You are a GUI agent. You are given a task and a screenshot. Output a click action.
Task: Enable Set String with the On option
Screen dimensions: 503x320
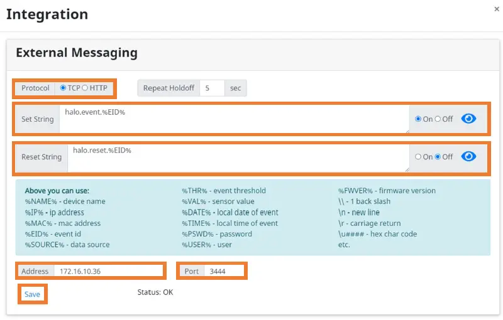418,119
